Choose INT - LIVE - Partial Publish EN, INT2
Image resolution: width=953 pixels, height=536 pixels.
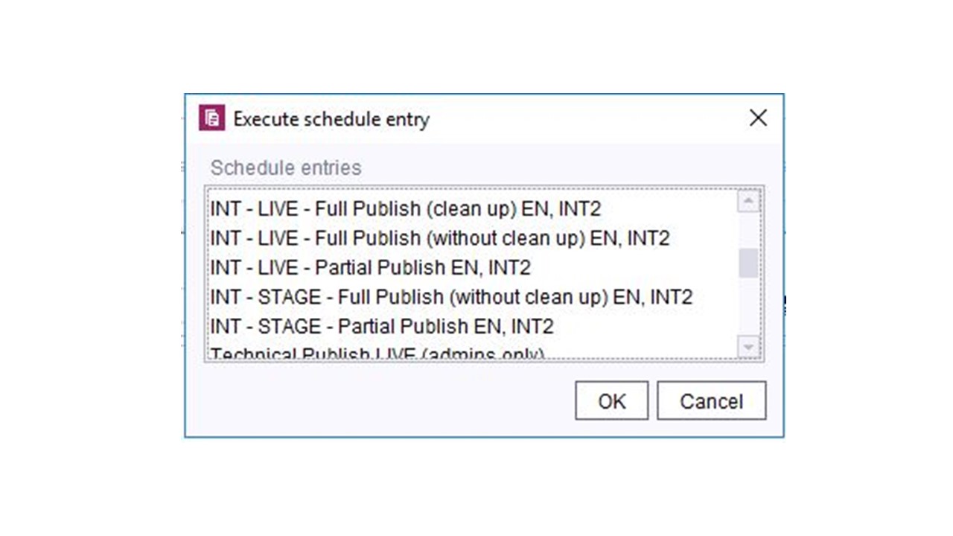point(370,267)
